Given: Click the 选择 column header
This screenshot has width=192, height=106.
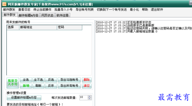Looking at the screenshot, I should pos(13,27).
